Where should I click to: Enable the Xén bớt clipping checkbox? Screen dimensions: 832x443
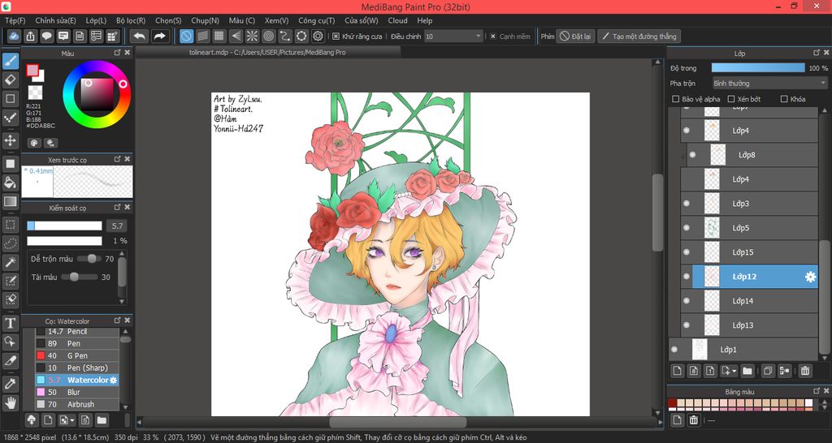[730, 99]
